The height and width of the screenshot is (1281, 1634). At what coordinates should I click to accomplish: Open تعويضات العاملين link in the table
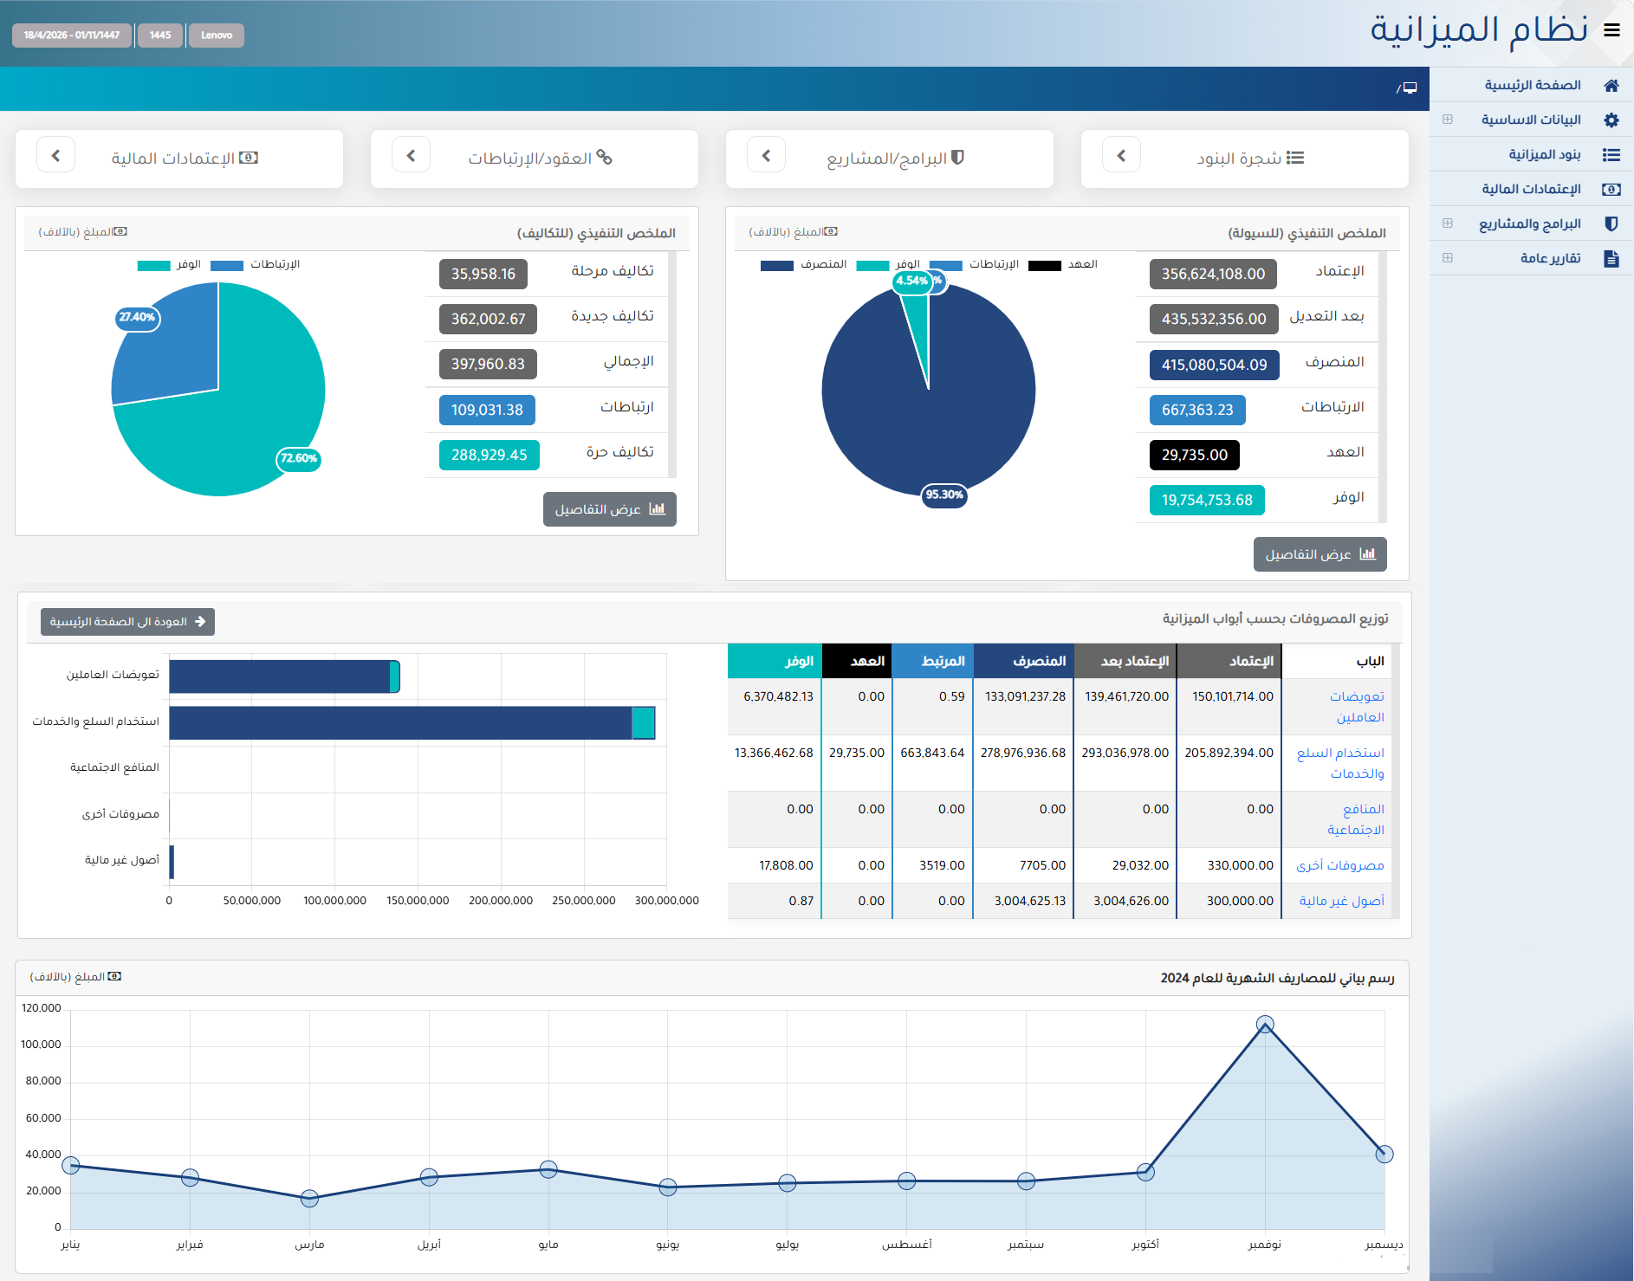point(1357,707)
